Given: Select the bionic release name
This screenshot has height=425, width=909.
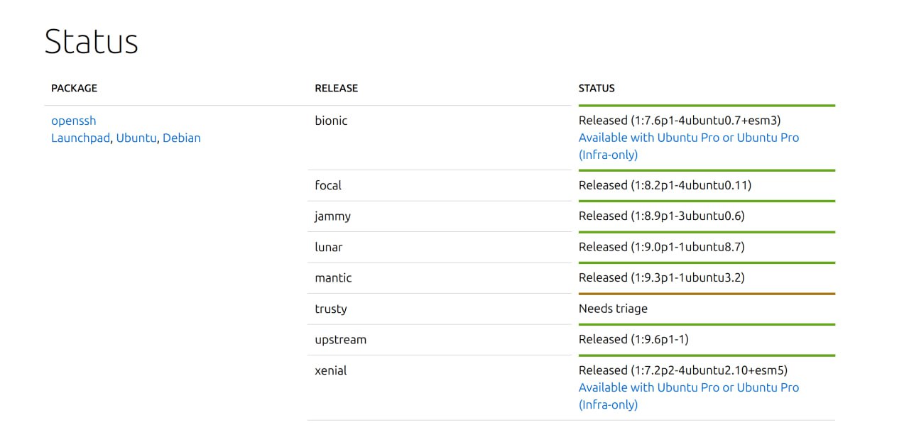Looking at the screenshot, I should [331, 121].
